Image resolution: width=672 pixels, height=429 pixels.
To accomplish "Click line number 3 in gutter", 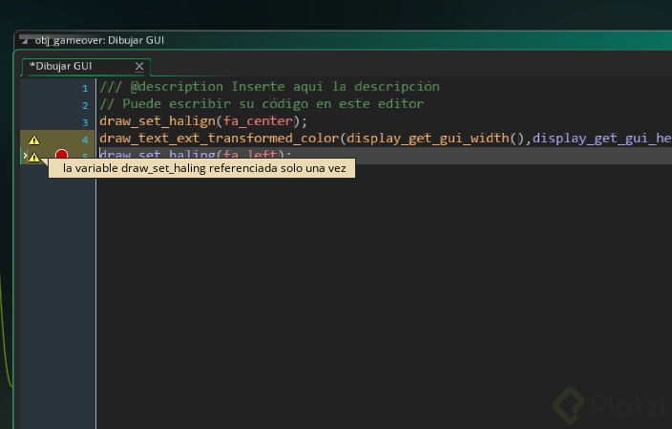I will (x=85, y=122).
